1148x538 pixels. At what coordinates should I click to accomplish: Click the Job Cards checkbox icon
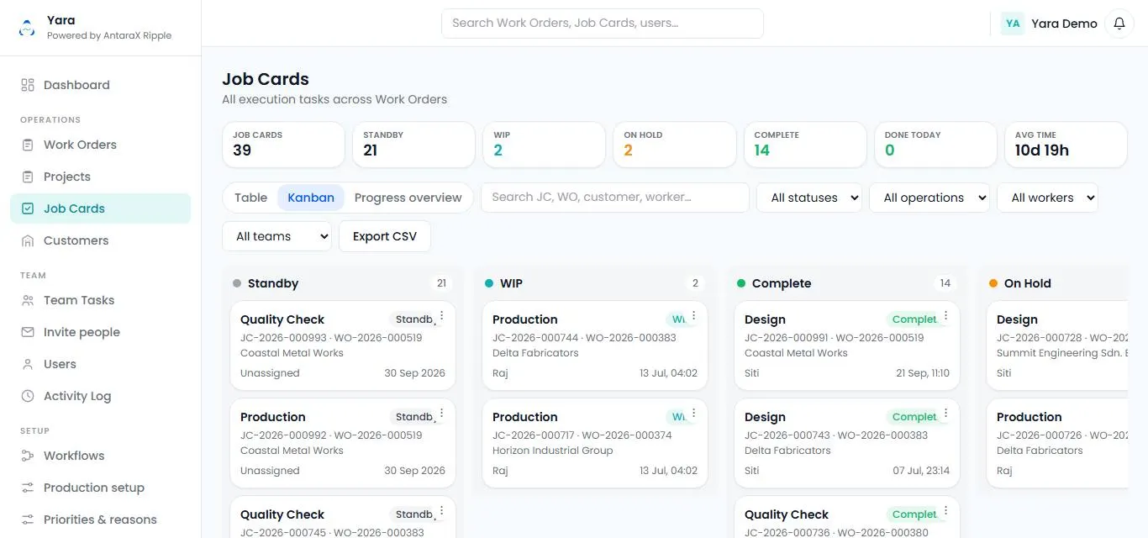pos(28,208)
